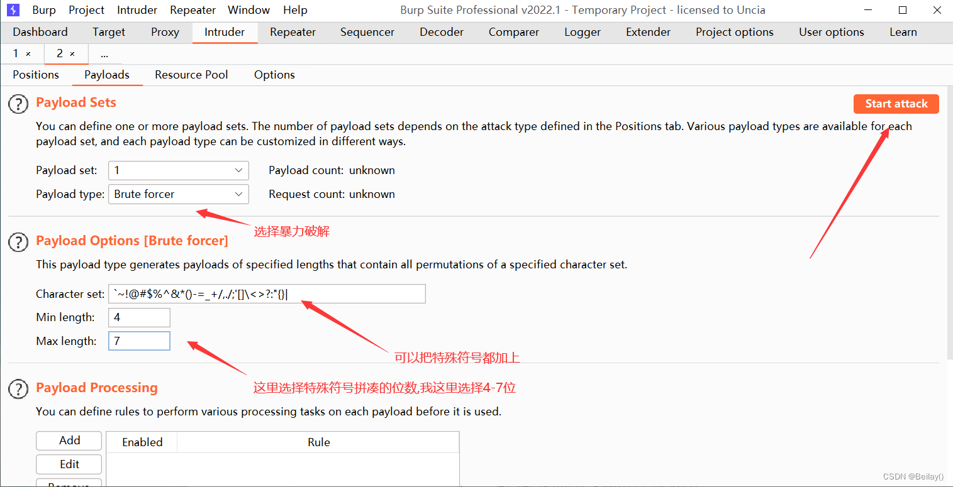Switch to the Comparer tab
The height and width of the screenshot is (487, 953).
pos(514,32)
